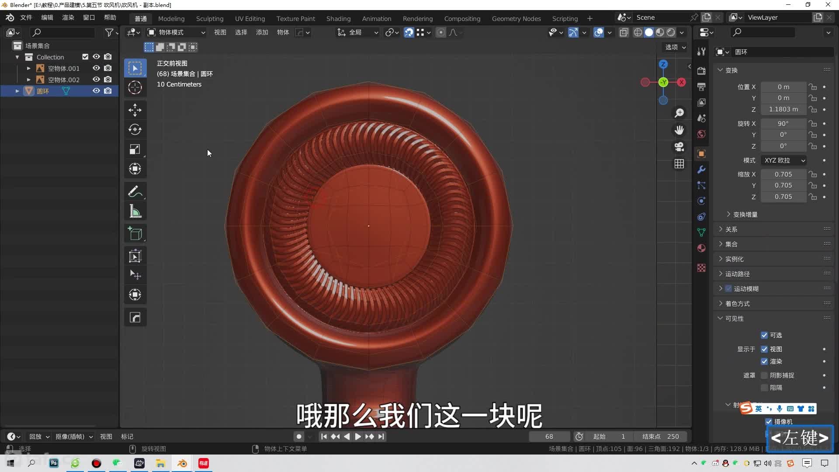Switch to the Shading workspace tab

[338, 18]
